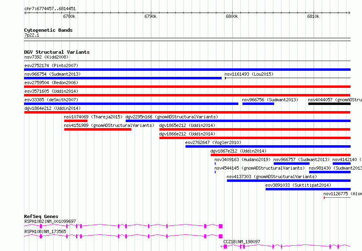Click the Cytogenetic Bands track title

point(48,30)
